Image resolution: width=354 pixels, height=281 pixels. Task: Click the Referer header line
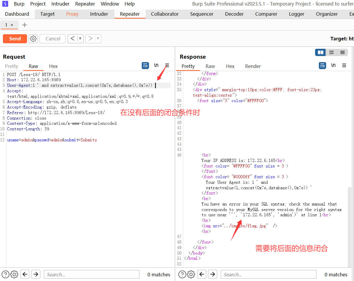click(56, 113)
